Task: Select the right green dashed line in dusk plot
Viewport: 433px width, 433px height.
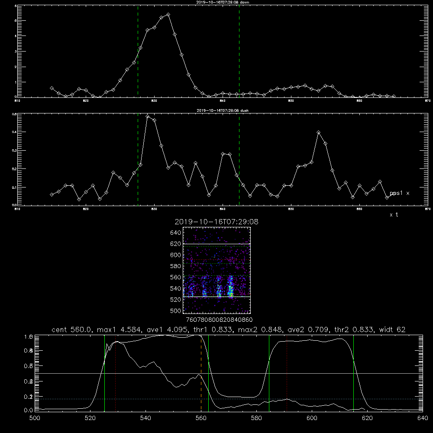Action: [x=239, y=160]
